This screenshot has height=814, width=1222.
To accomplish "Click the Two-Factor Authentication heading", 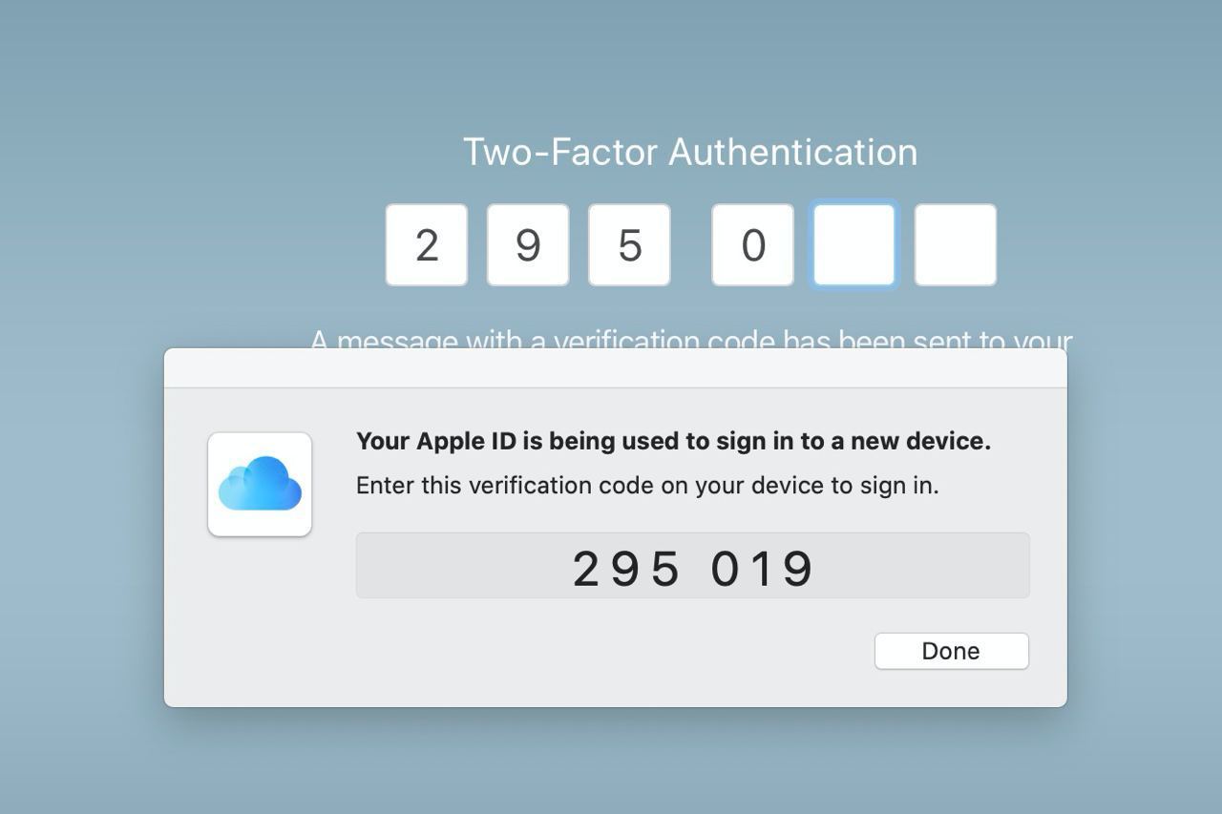I will click(690, 152).
